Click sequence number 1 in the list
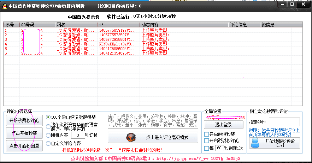The height and width of the screenshot is (163, 312). pyautogui.click(x=6, y=30)
